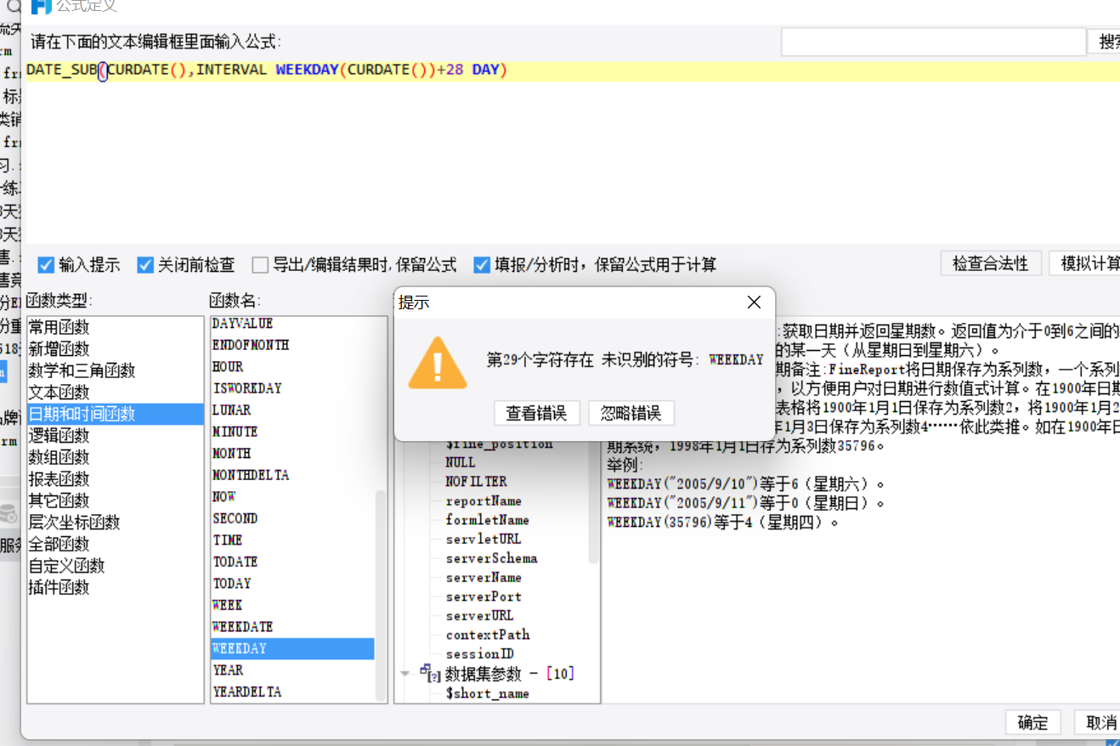
Task: Open 其它函数 function type
Action: pos(59,500)
